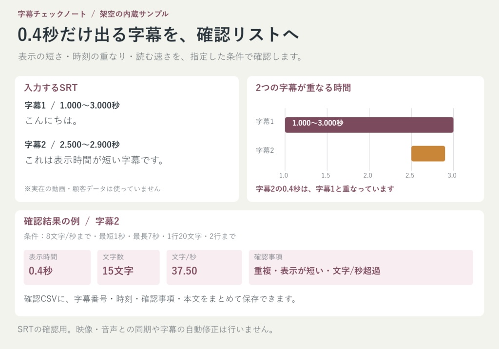Click the 2つの字幕が重なる時間 chart heading

(303, 88)
